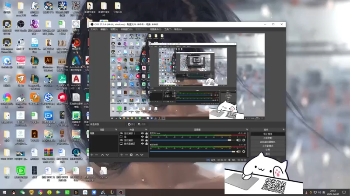Mute the 桌面音频 speaker icon
Image resolution: width=350 pixels, height=196 pixels.
pyautogui.click(x=238, y=152)
